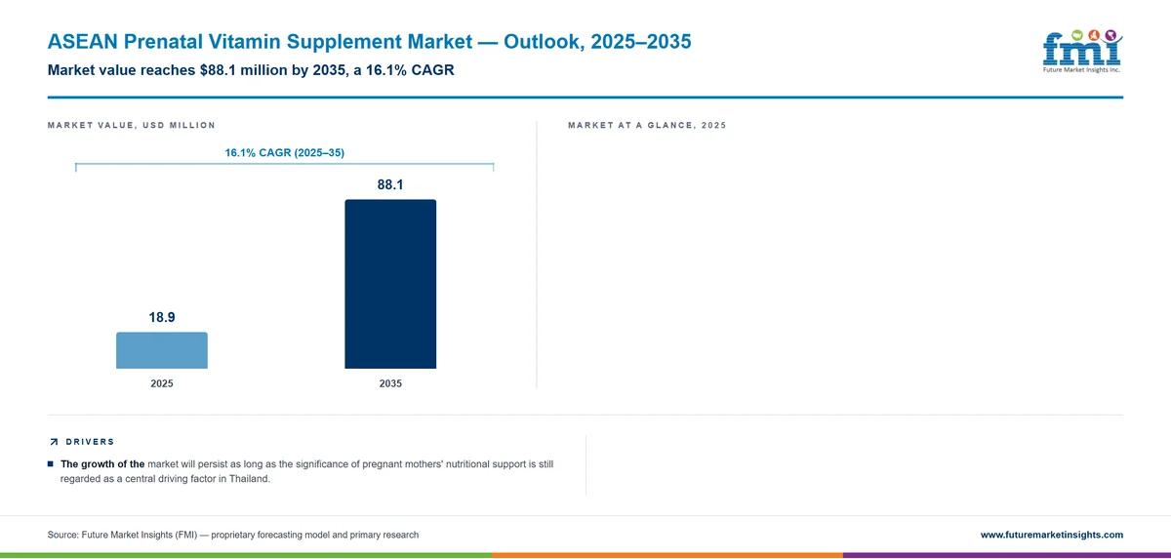The image size is (1171, 559).
Task: Click the 18.9 value label
Action: pos(162,317)
